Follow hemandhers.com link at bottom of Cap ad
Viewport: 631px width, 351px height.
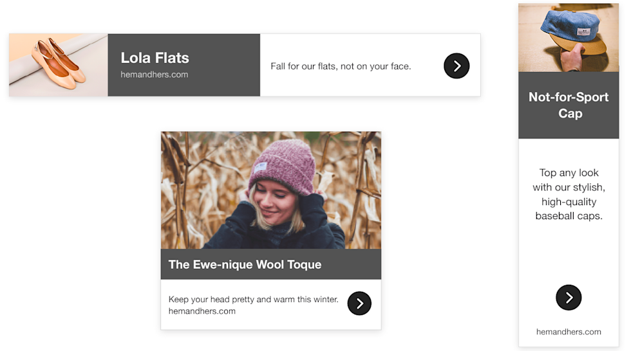click(569, 332)
